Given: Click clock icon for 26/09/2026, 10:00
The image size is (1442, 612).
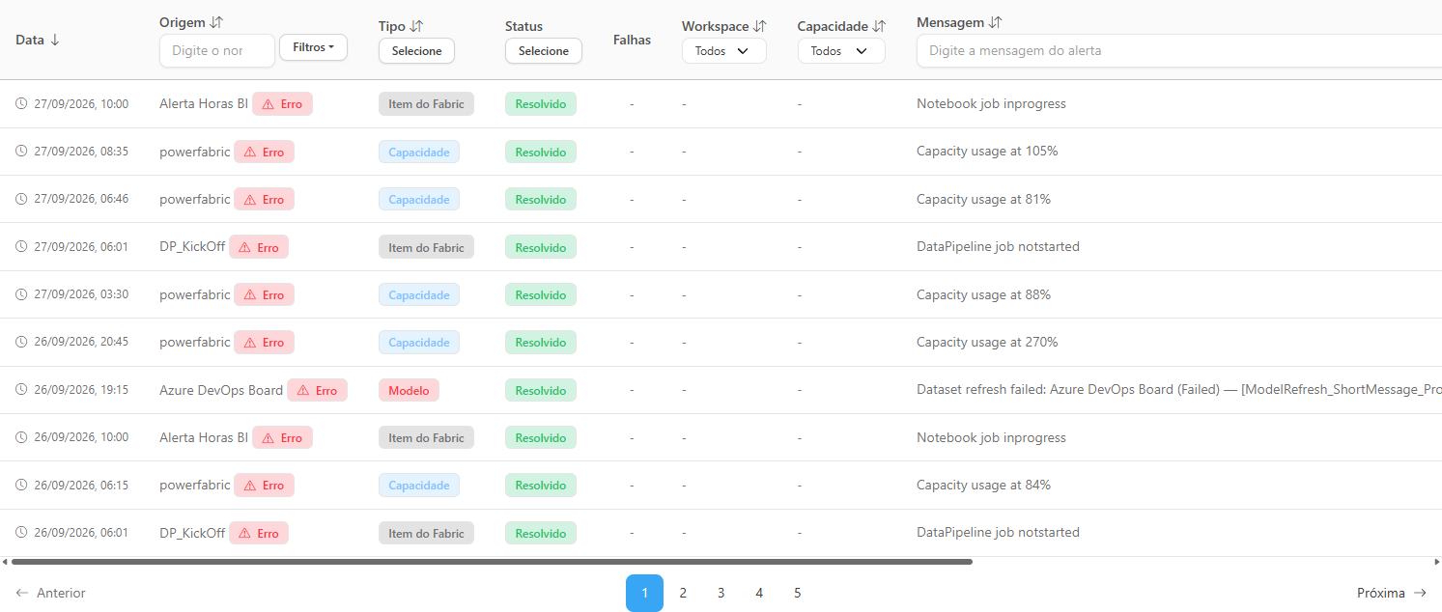Looking at the screenshot, I should (21, 437).
